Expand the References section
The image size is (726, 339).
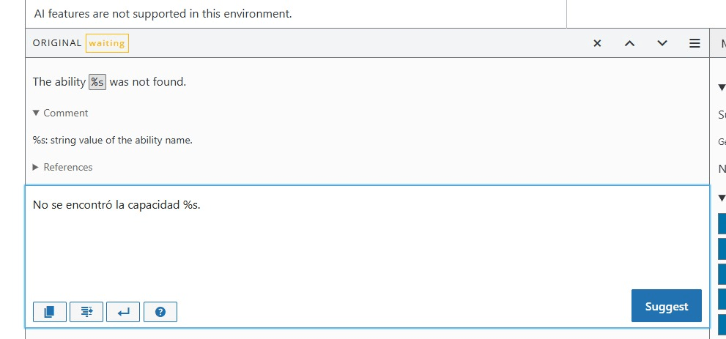click(63, 167)
